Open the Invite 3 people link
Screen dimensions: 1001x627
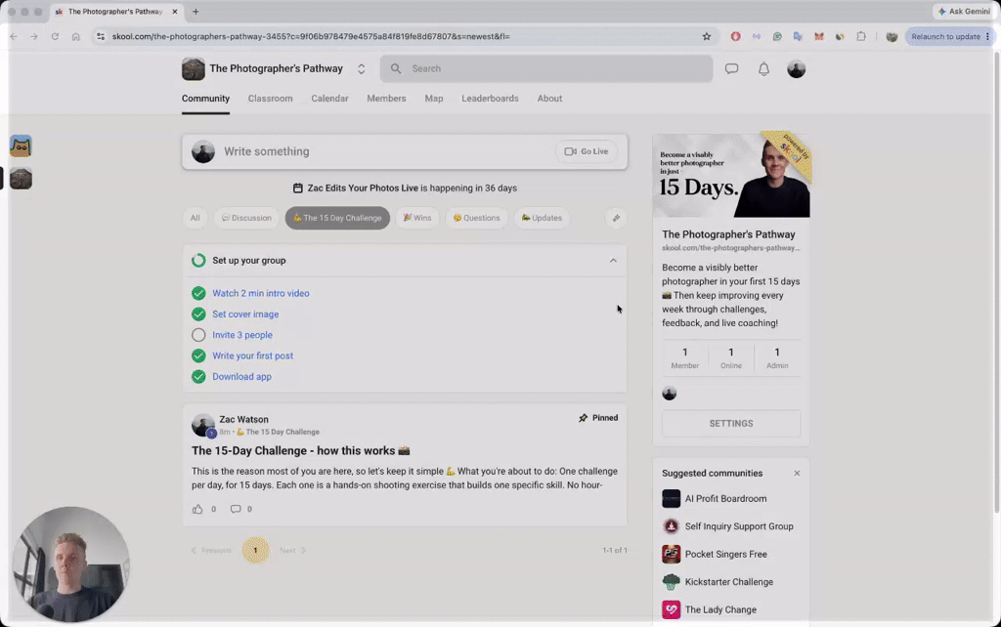click(x=242, y=335)
